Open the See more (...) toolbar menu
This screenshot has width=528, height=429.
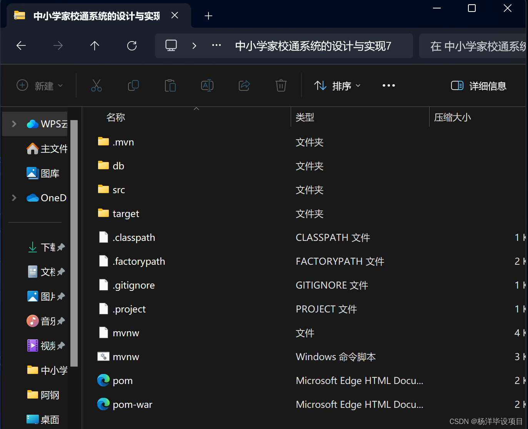(x=388, y=85)
